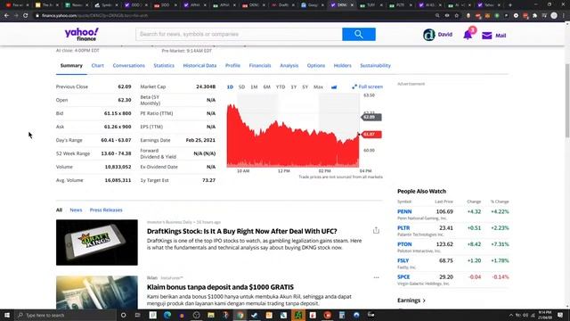Open the notifications bell icon
Screen dimensions: 570x321
coord(468,35)
